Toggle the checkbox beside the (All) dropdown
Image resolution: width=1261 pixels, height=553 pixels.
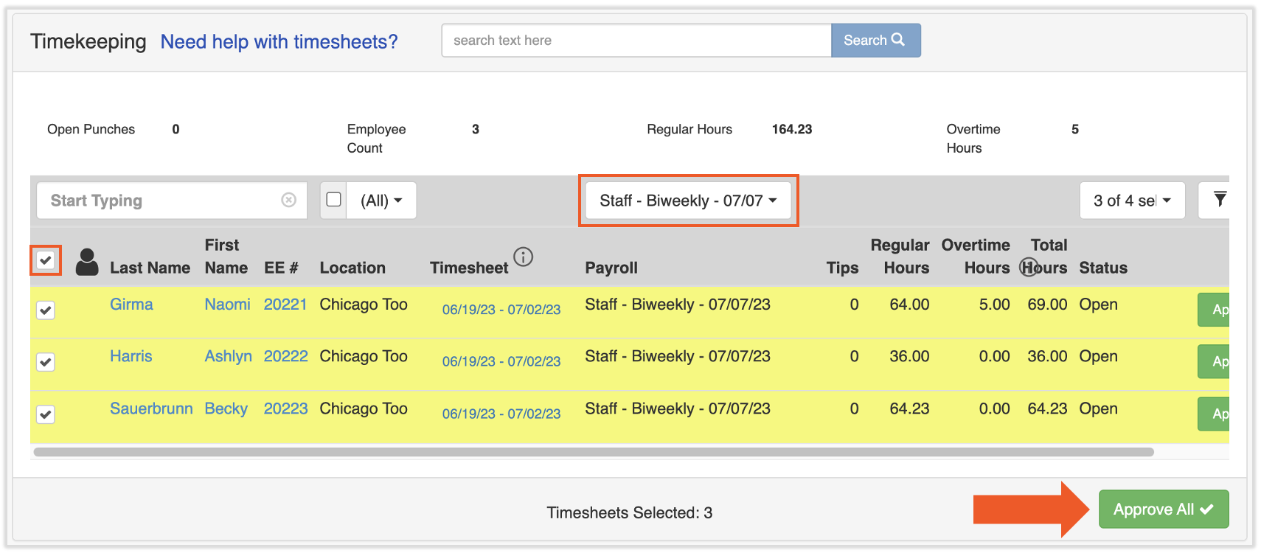pyautogui.click(x=334, y=200)
